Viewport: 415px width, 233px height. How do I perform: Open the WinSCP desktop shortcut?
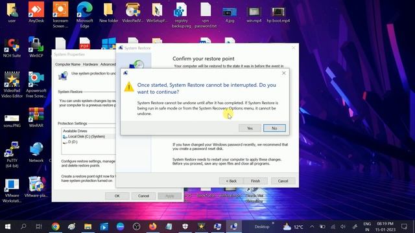pyautogui.click(x=36, y=47)
